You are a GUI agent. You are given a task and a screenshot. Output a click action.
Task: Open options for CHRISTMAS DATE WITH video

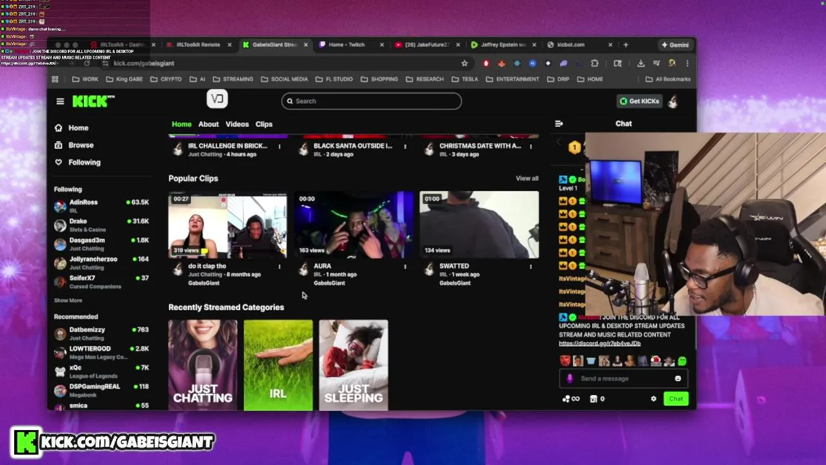530,147
